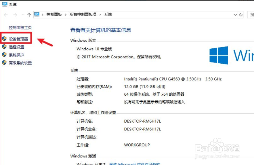
Task: Go up one level with Up arrow
Action: 29,15
